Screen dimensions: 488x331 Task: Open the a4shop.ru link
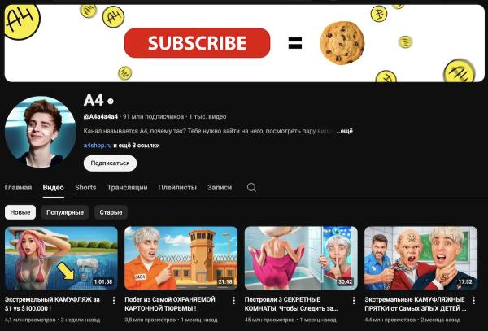(x=98, y=146)
